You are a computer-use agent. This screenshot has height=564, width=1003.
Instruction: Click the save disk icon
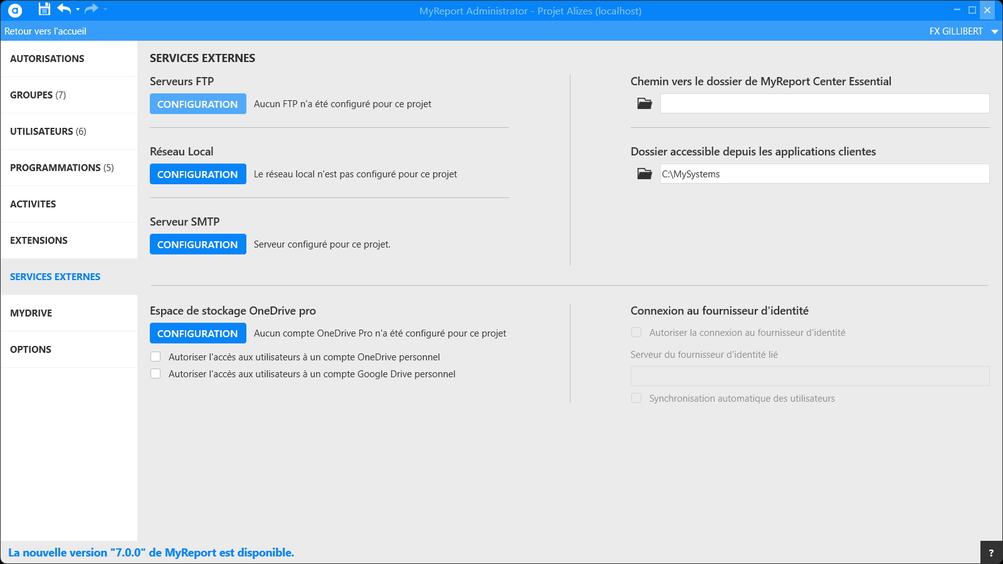[44, 9]
